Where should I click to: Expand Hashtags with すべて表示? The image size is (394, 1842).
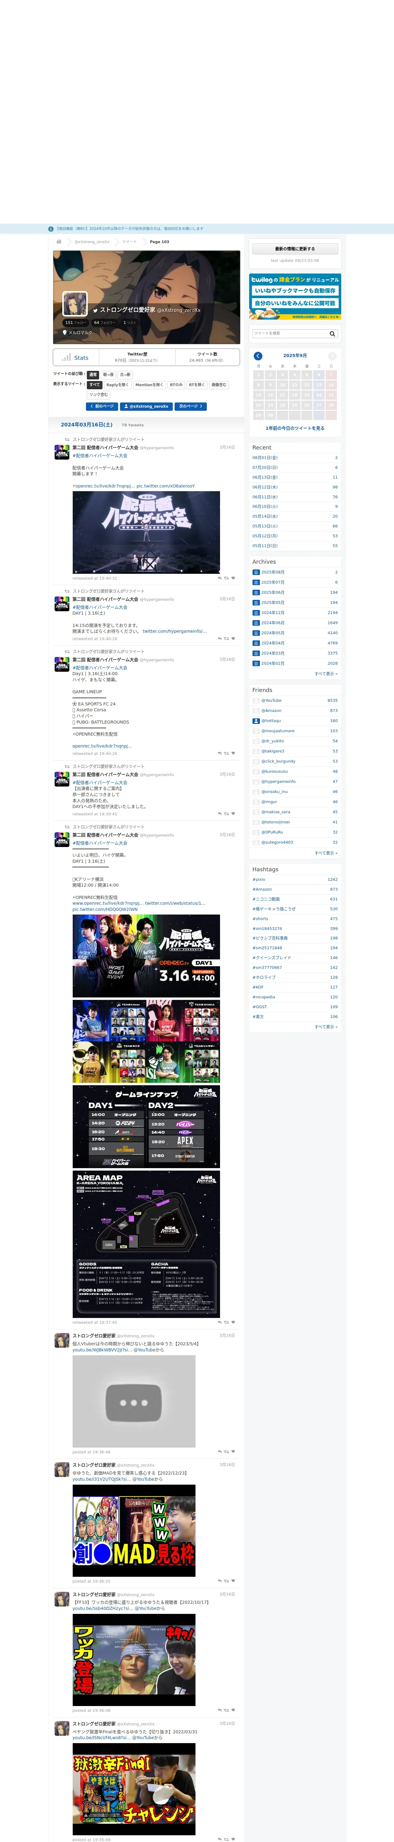click(x=326, y=1027)
